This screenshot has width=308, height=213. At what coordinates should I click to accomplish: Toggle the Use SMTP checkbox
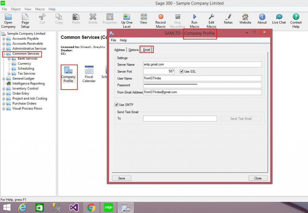[116, 105]
